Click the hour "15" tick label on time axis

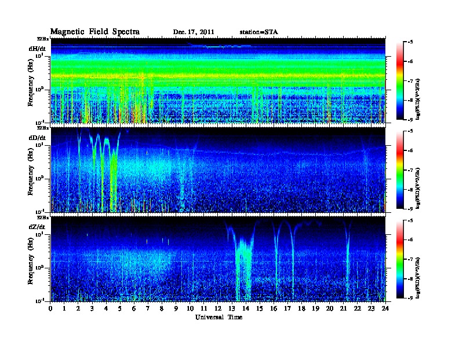tap(260, 308)
